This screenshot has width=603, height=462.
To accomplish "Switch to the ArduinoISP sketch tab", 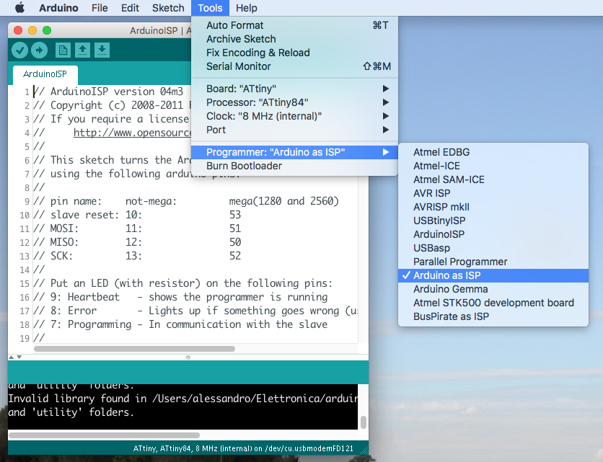I will 45,74.
